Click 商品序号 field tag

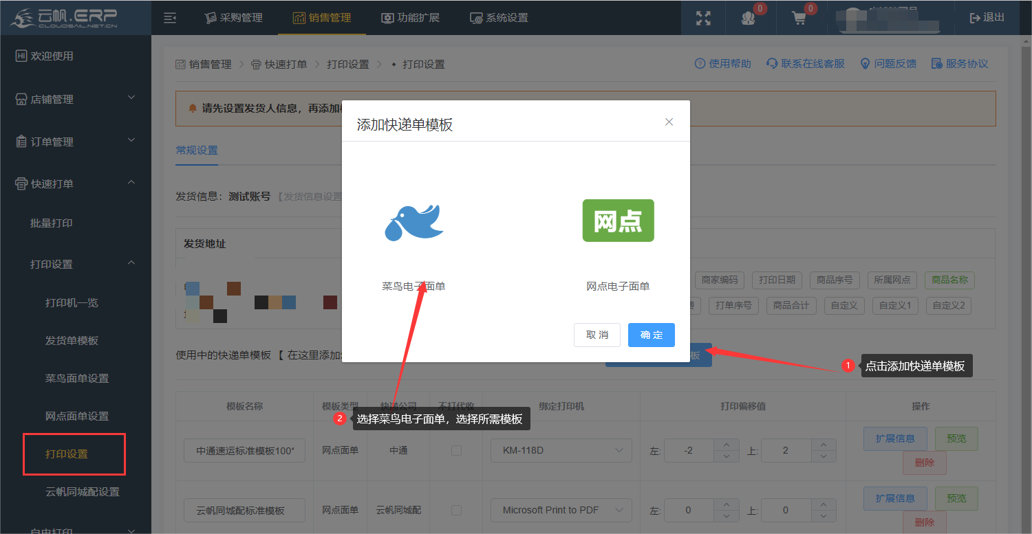835,280
